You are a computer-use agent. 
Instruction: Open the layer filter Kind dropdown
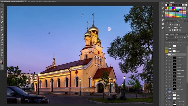170,37
